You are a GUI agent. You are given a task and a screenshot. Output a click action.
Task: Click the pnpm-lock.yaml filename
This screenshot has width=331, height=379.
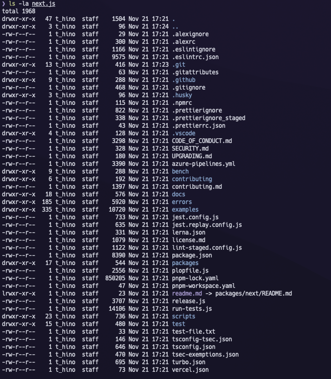[x=195, y=278]
